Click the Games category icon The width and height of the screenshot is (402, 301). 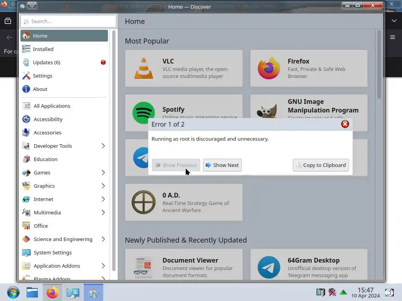(x=26, y=172)
